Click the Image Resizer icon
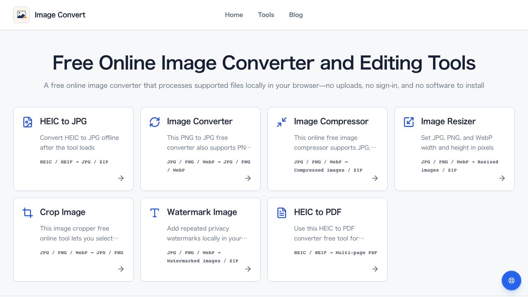This screenshot has height=297, width=528. pos(409,122)
